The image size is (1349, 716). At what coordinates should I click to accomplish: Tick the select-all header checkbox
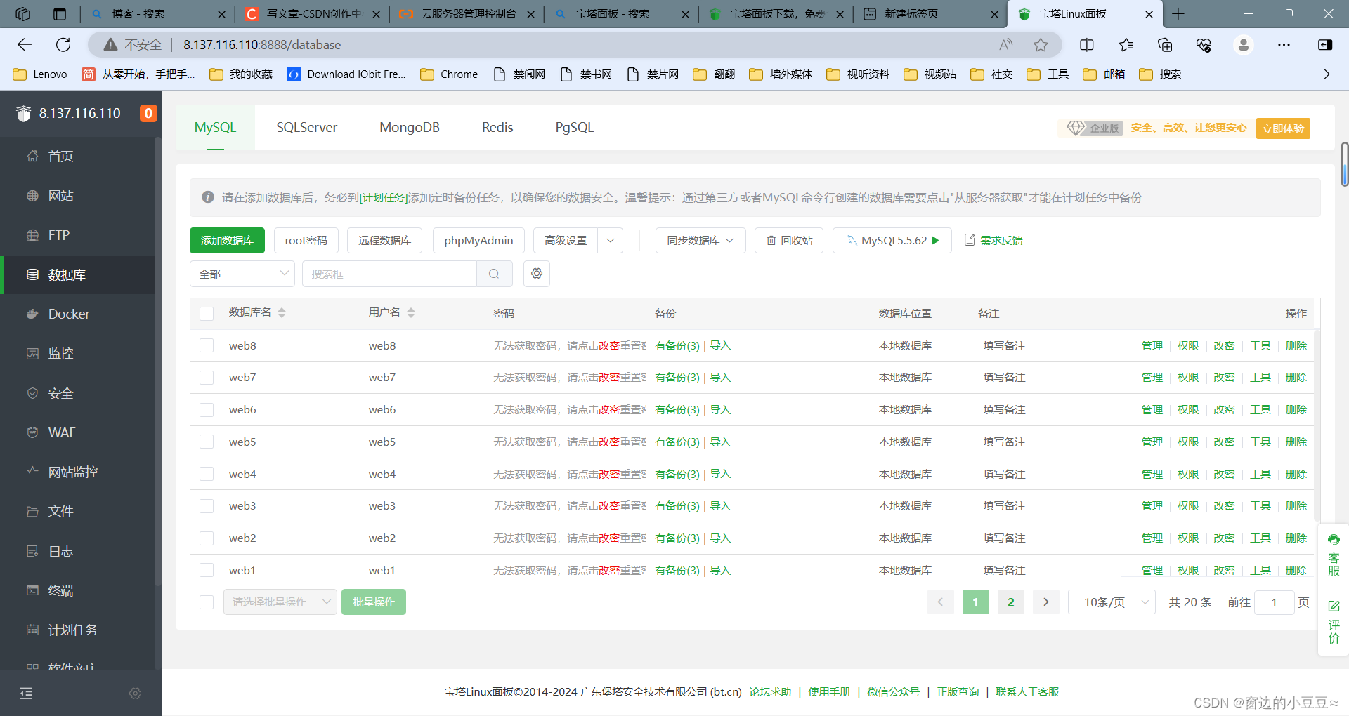pos(207,314)
